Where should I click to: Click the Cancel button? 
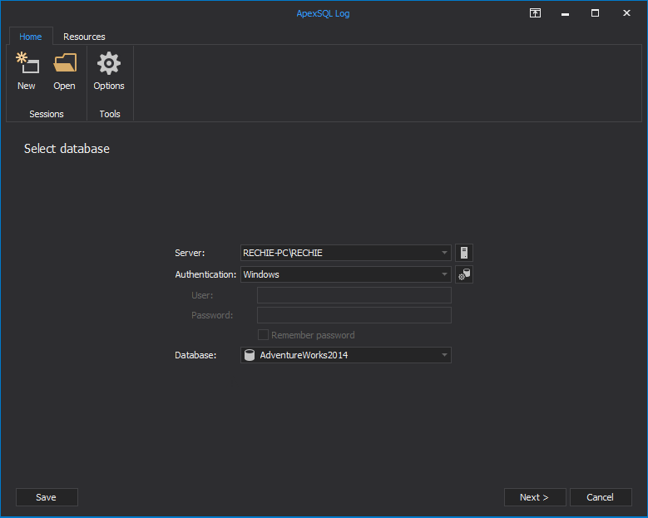[x=600, y=497]
